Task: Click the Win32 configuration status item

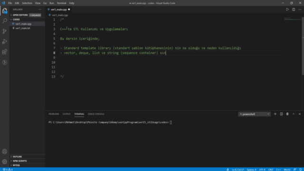Action: click(x=287, y=170)
